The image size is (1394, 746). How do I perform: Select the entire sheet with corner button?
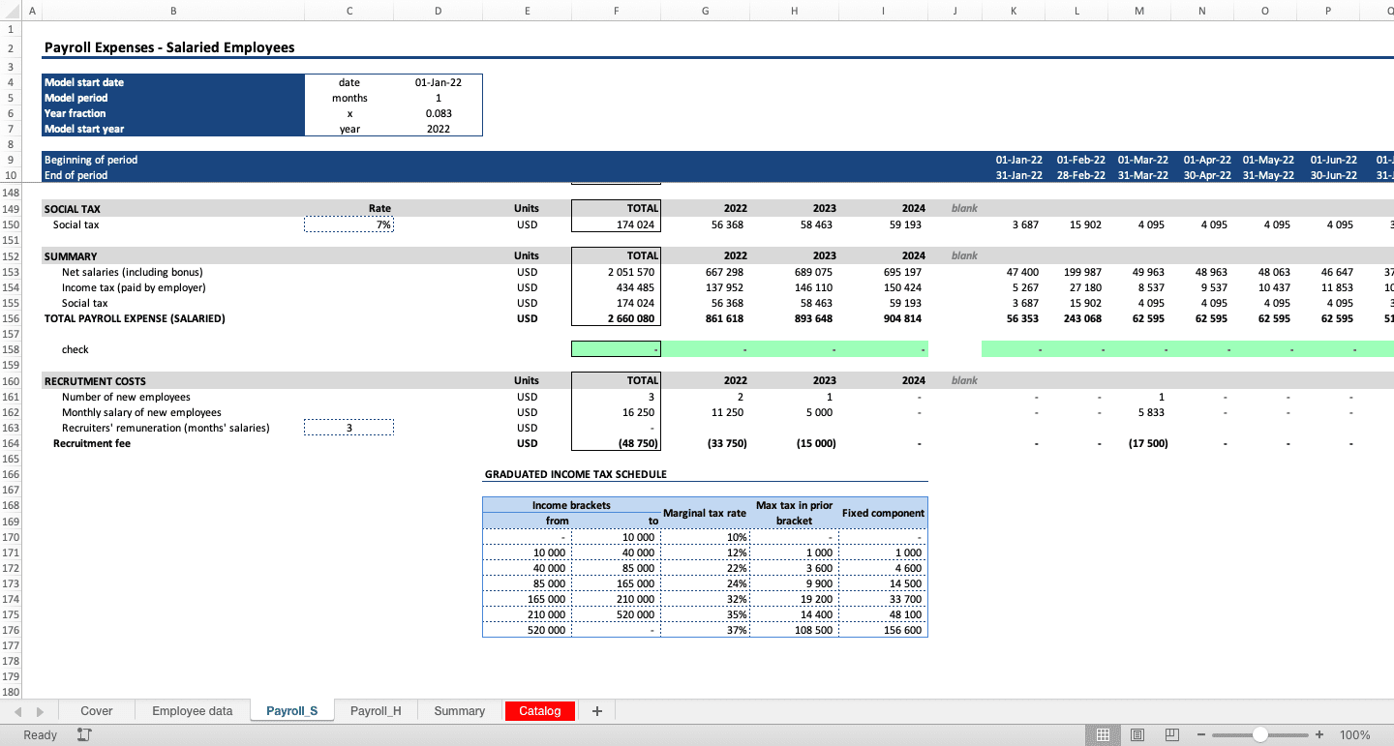click(x=10, y=11)
